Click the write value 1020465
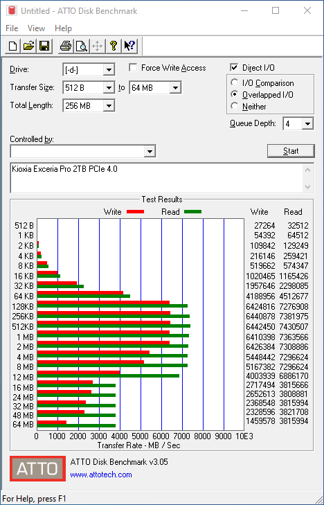 click(260, 276)
